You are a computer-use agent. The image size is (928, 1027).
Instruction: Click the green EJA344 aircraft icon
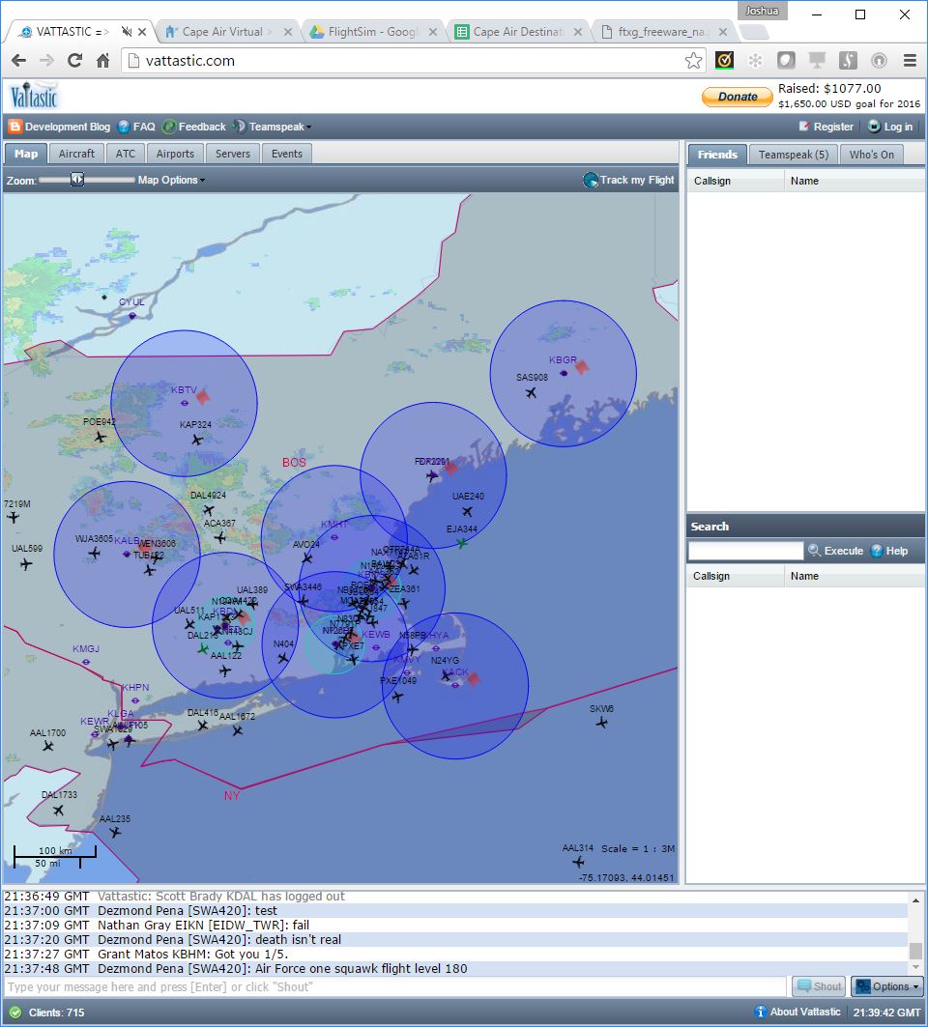click(x=462, y=543)
